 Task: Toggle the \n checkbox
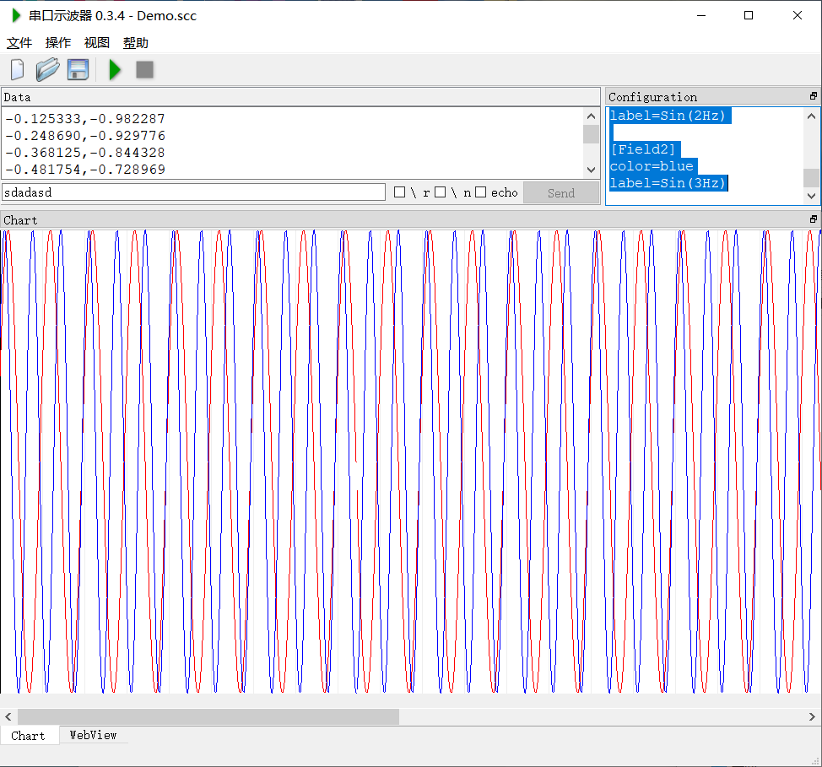pyautogui.click(x=441, y=192)
